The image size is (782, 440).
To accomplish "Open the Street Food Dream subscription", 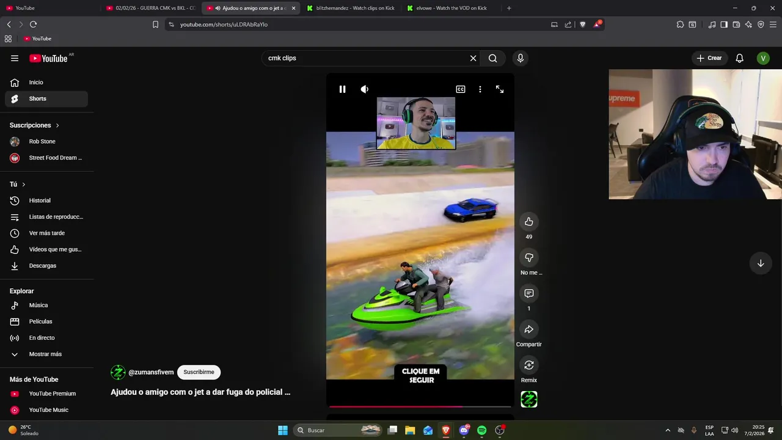I will click(46, 158).
